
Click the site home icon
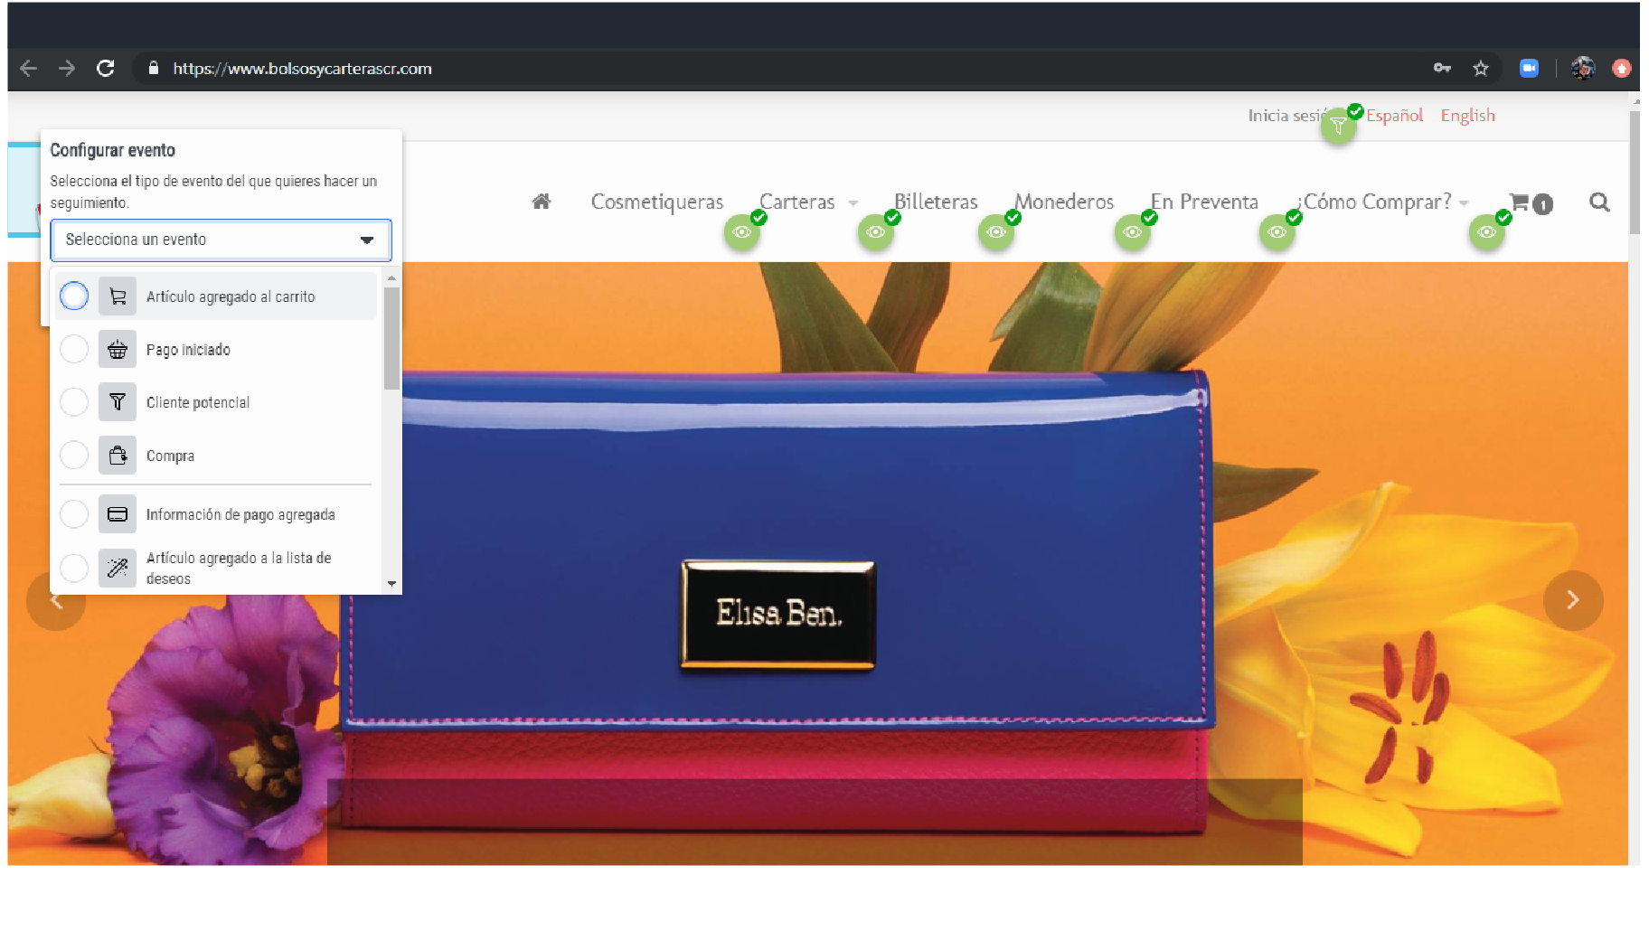[542, 202]
